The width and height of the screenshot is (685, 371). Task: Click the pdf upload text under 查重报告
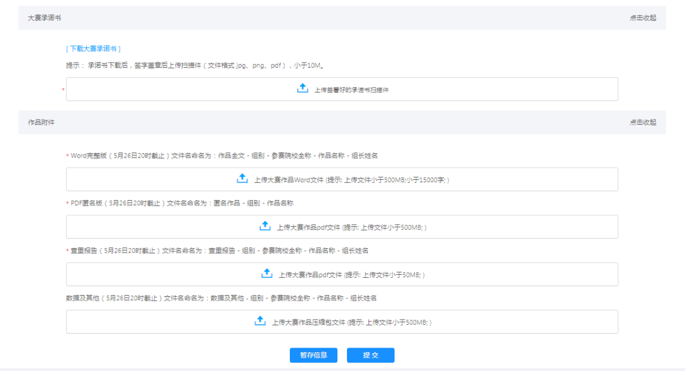351,275
